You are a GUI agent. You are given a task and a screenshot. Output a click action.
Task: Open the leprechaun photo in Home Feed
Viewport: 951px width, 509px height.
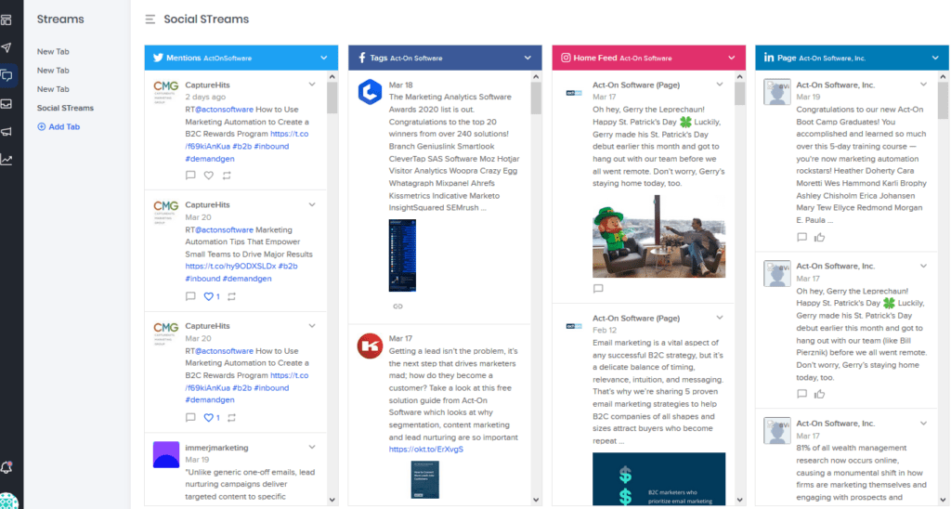[x=658, y=236]
